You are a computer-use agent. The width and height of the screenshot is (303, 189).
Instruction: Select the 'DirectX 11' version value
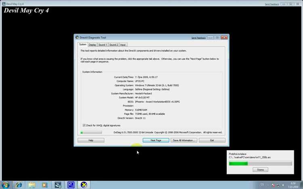(140, 118)
